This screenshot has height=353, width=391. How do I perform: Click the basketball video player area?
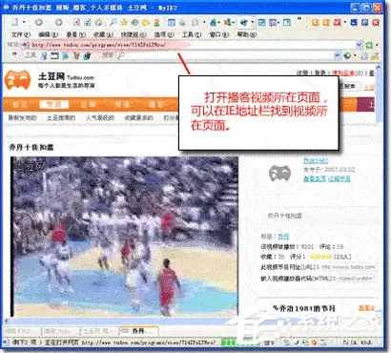(x=124, y=237)
